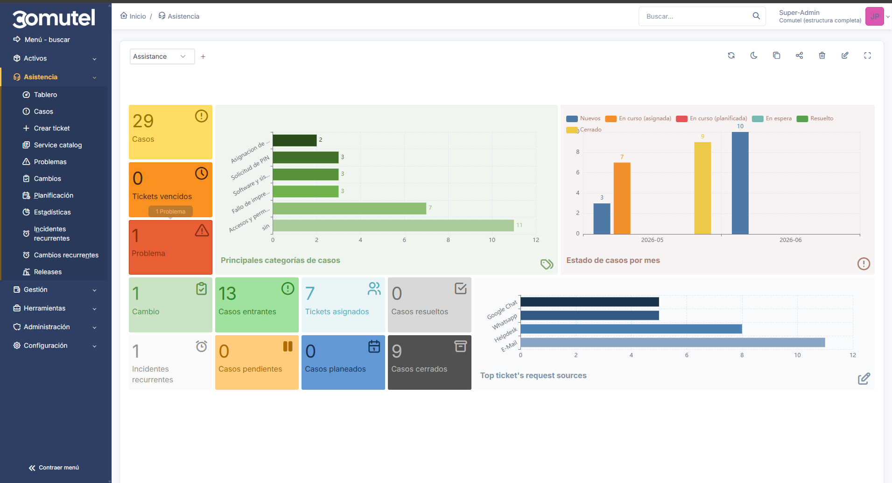
Task: Expand the Administración menu
Action: tap(56, 327)
